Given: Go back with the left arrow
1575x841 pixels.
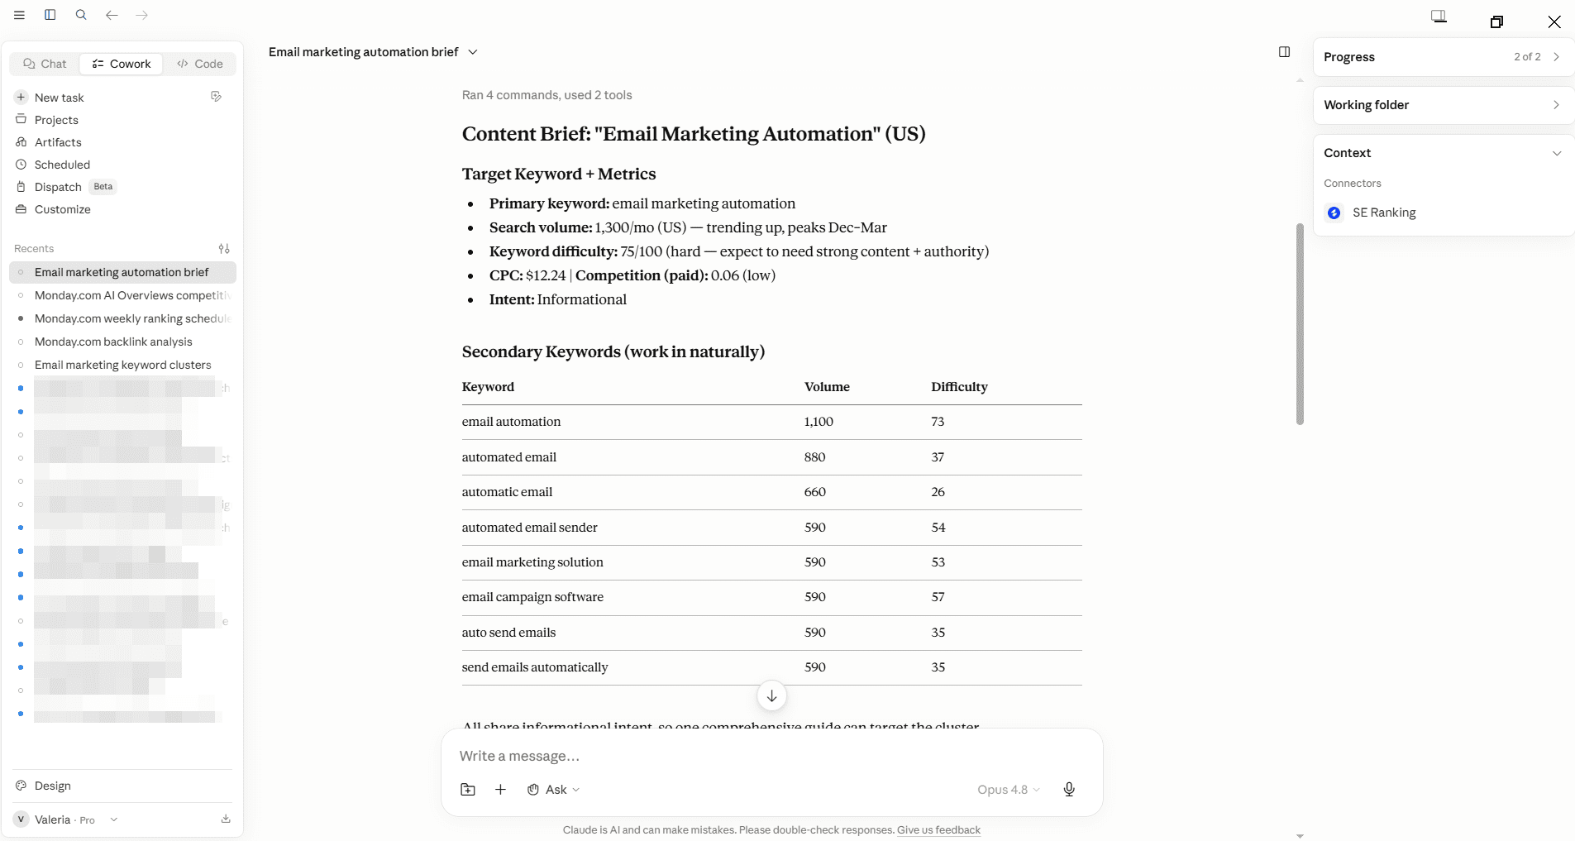Looking at the screenshot, I should (112, 15).
